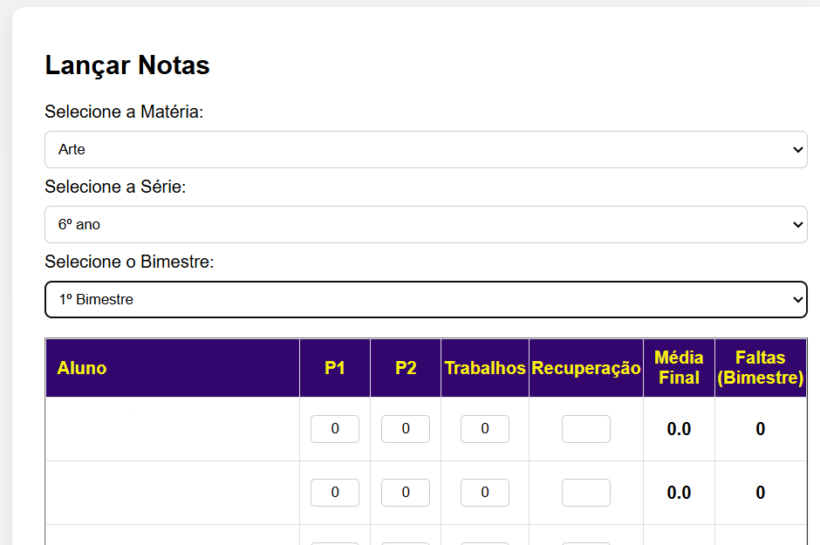Open the "Selecione a Matéria" dropdown
Screen dimensions: 820x545
pyautogui.click(x=426, y=149)
